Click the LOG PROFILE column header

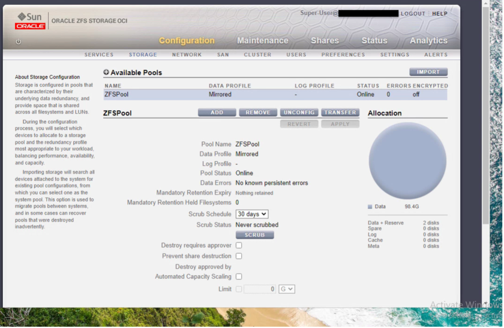pyautogui.click(x=314, y=86)
